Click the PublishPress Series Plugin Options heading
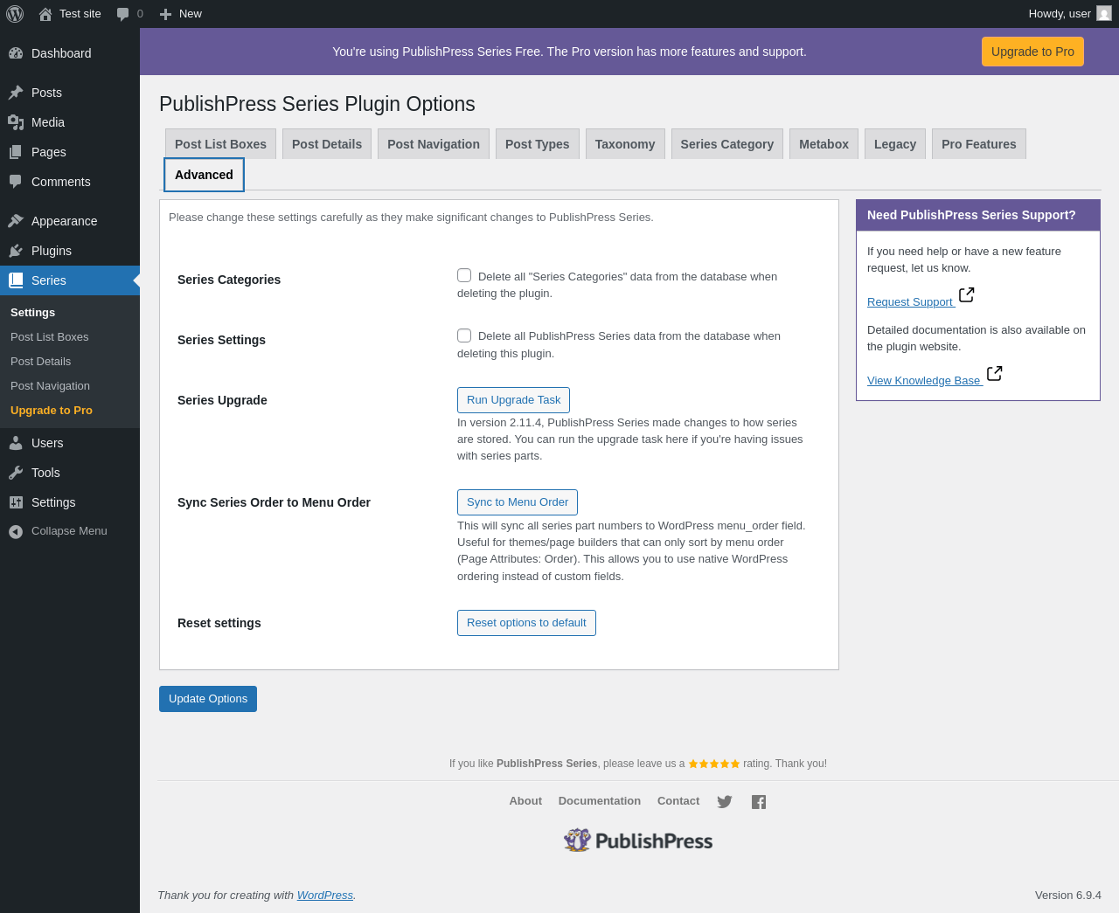Screen dimensions: 1119x913 (x=317, y=104)
